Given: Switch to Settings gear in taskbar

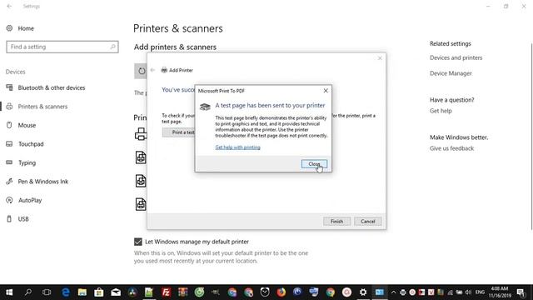Looking at the screenshot, I should [x=363, y=292].
